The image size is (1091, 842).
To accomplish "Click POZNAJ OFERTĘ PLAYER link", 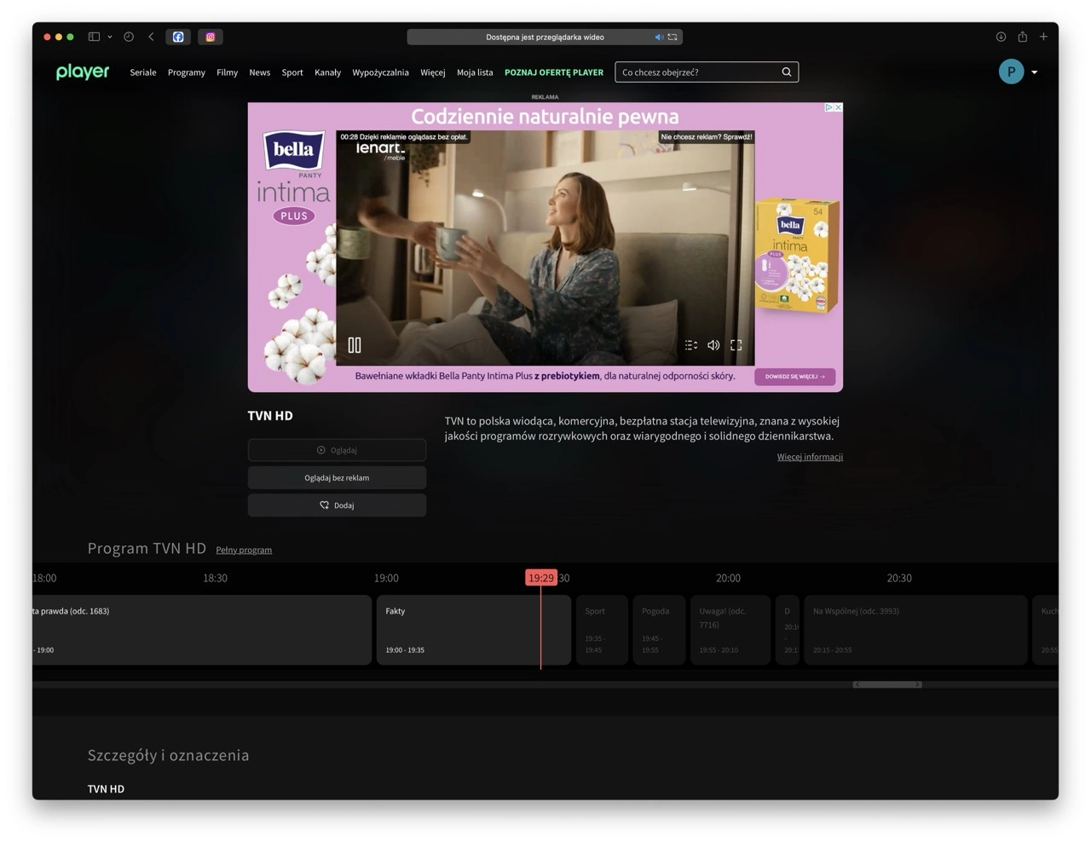I will [x=554, y=72].
